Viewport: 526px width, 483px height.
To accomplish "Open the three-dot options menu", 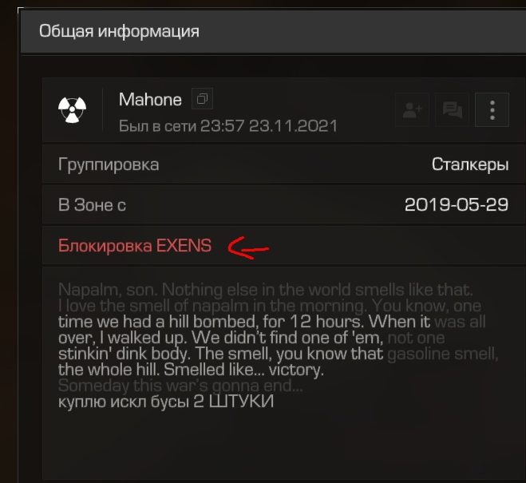I will coord(492,110).
